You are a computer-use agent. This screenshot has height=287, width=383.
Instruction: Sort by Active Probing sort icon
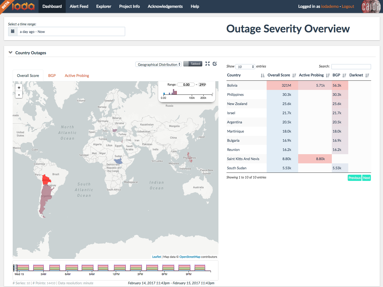coord(328,75)
